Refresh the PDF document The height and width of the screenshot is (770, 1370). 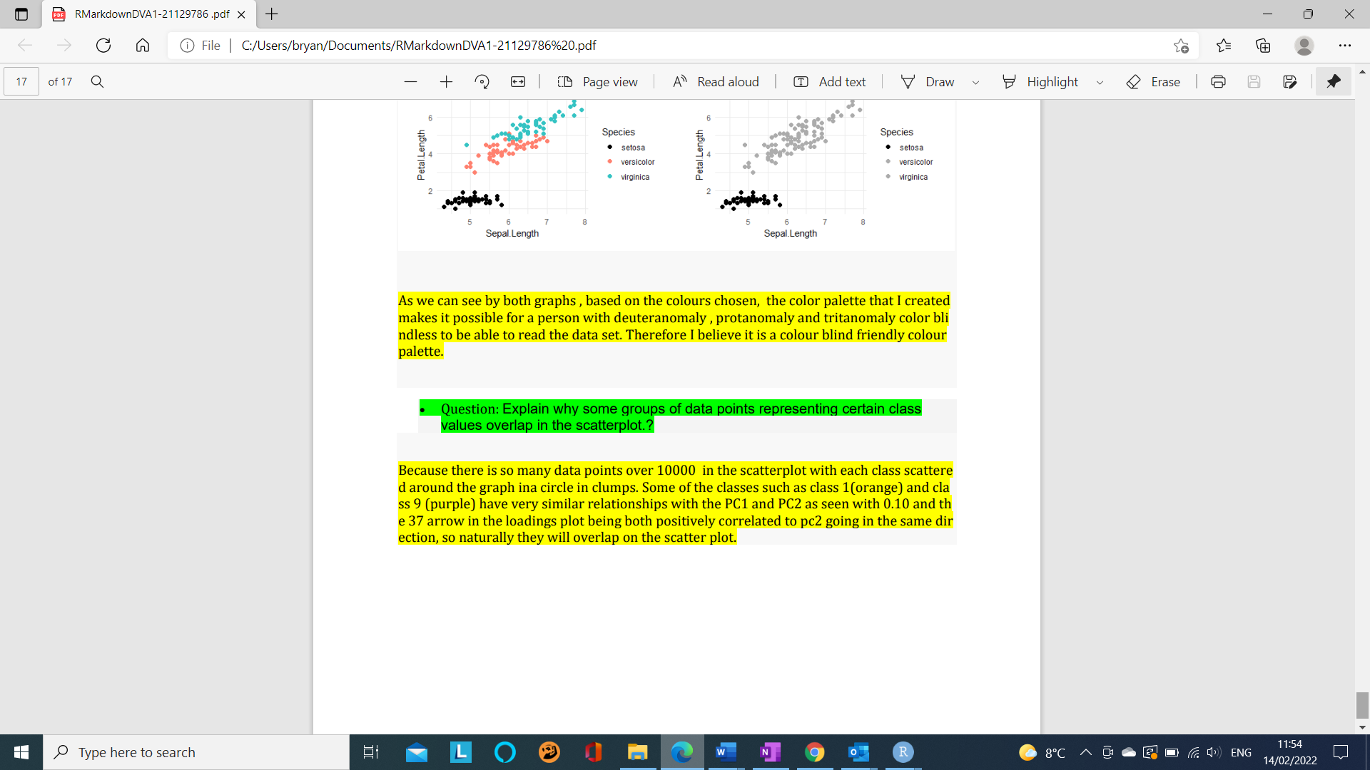tap(103, 45)
